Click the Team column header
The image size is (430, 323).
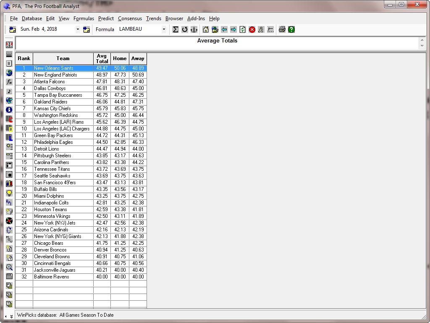[x=63, y=58]
